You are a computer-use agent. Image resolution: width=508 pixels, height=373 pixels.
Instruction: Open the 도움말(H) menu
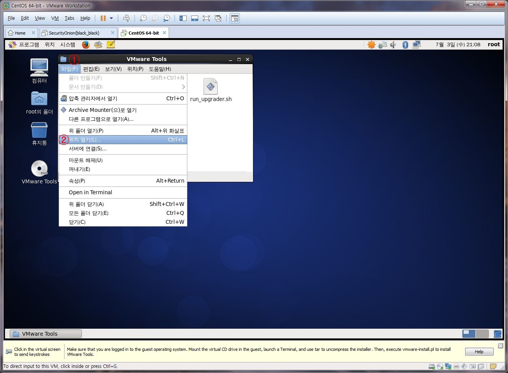click(160, 69)
